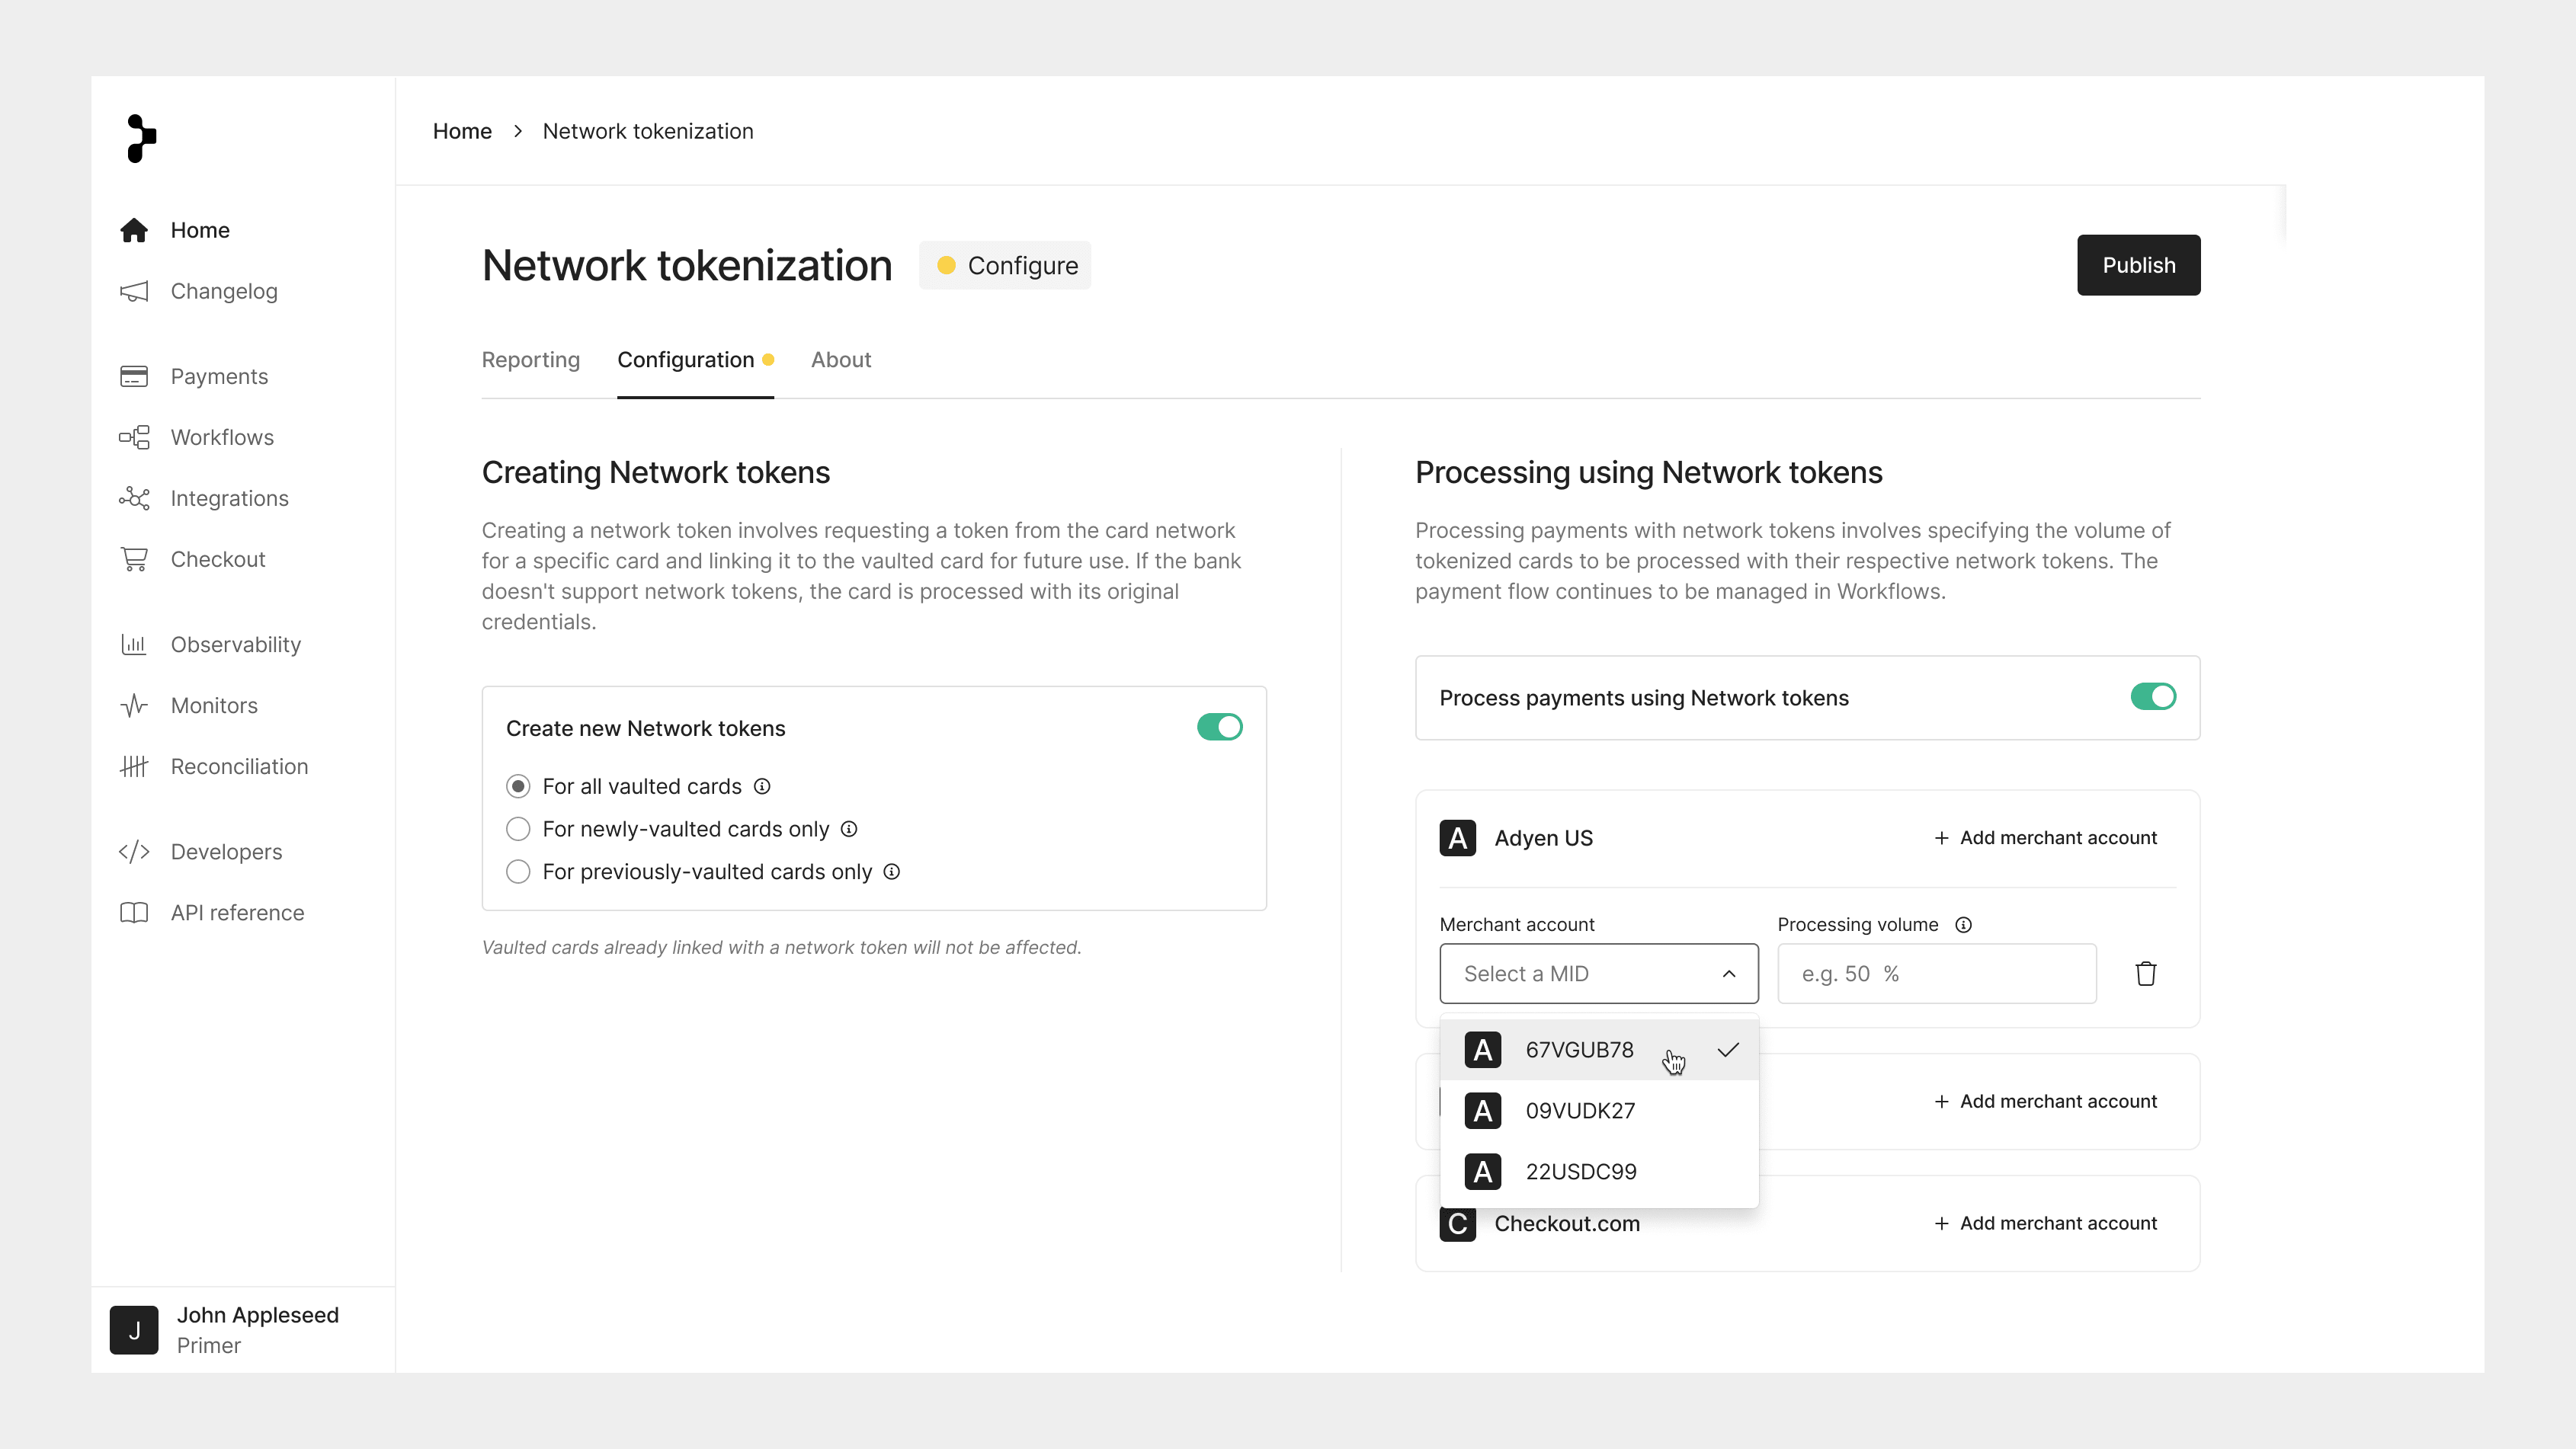Click info icon beside For all vaulted cards
The width and height of the screenshot is (2576, 1449).
(762, 786)
